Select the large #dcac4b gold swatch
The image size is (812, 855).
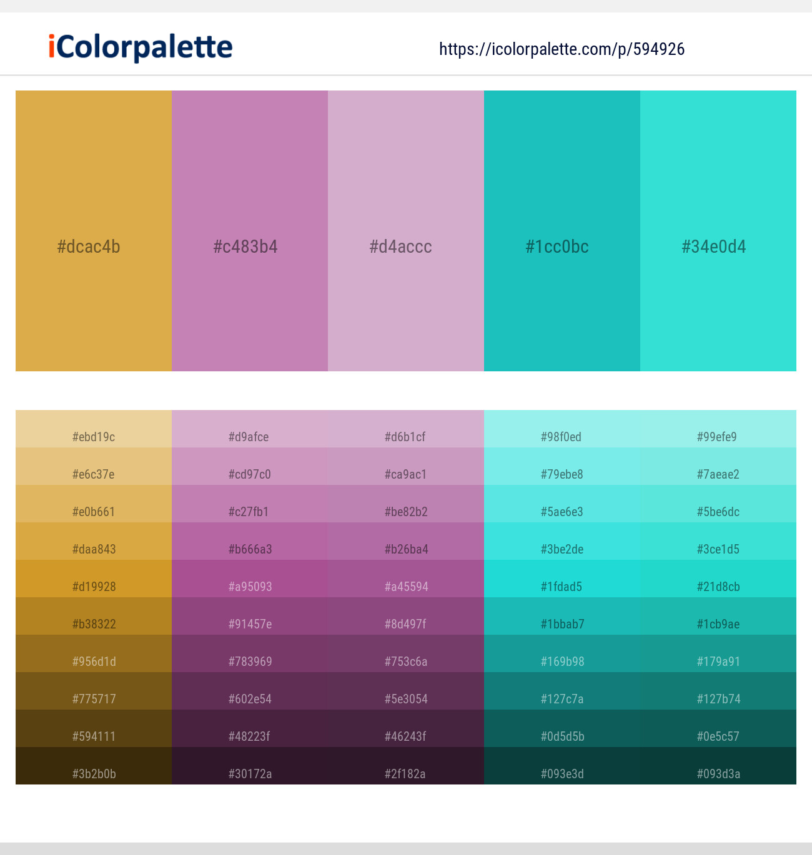coord(94,231)
